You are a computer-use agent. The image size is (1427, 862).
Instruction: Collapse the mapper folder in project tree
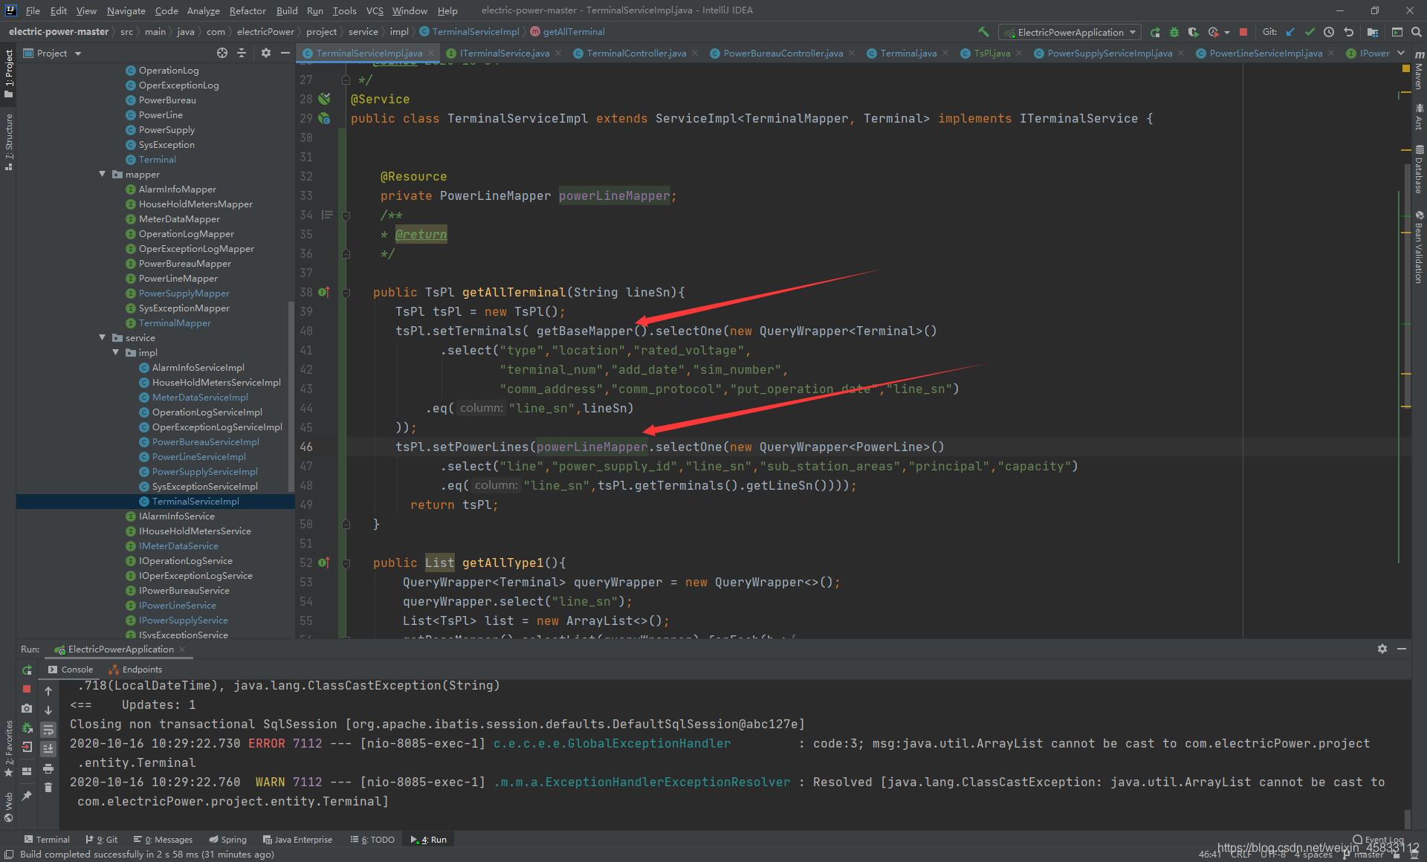pyautogui.click(x=103, y=174)
